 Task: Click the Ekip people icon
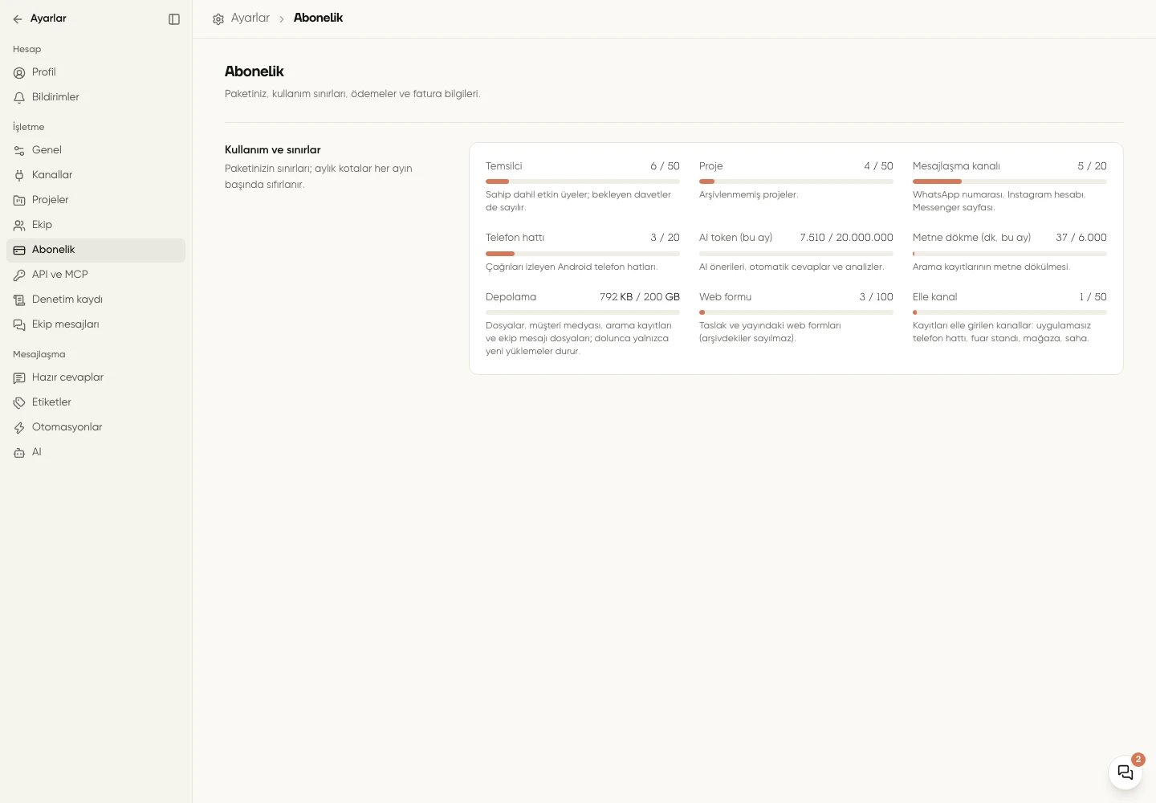point(19,225)
